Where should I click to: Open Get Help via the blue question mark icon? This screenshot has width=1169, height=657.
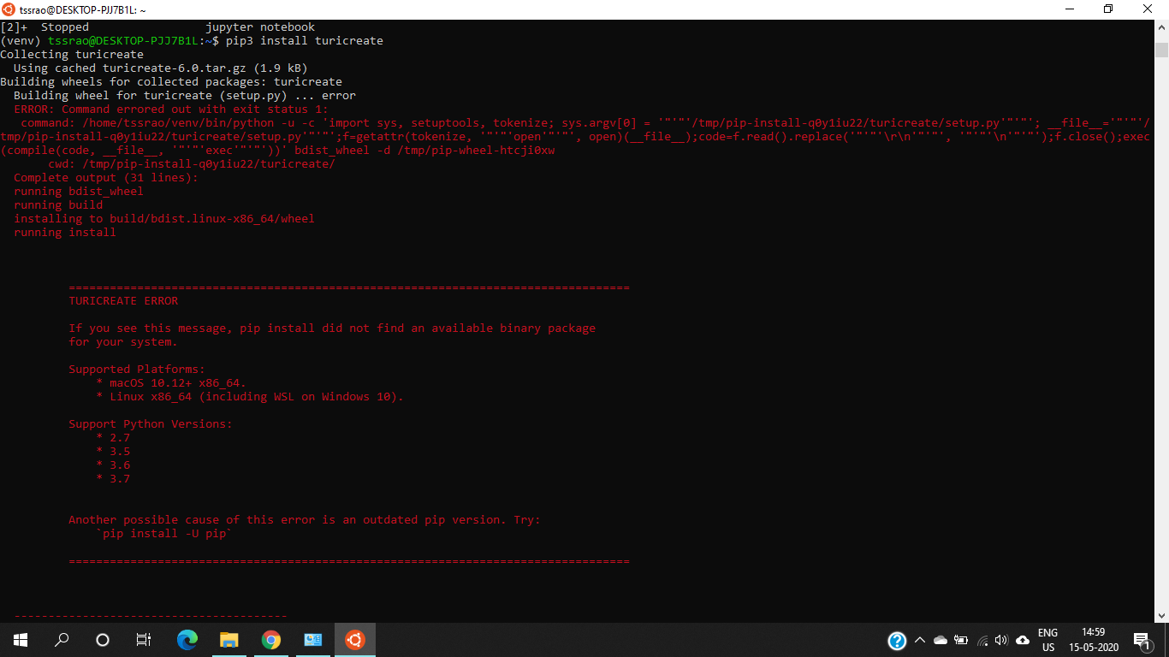coord(897,639)
